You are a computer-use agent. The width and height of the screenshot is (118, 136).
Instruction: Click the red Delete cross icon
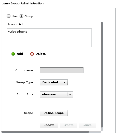(x=32, y=54)
